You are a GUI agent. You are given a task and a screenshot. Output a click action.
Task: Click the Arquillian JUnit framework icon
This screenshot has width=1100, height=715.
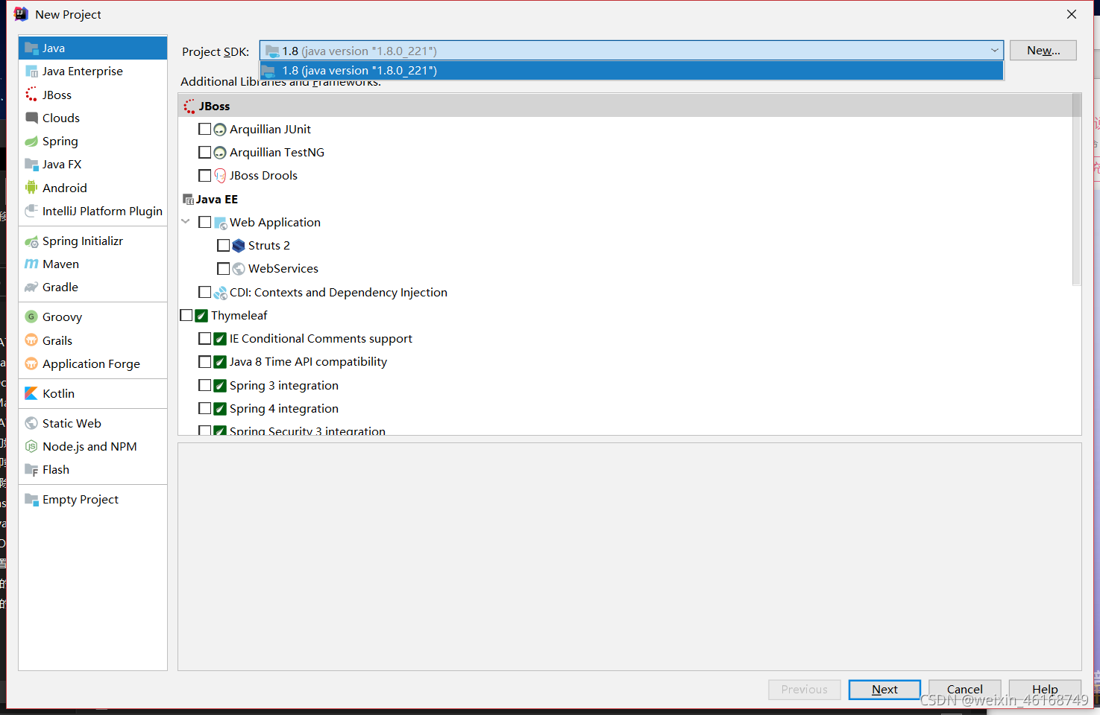pos(220,130)
